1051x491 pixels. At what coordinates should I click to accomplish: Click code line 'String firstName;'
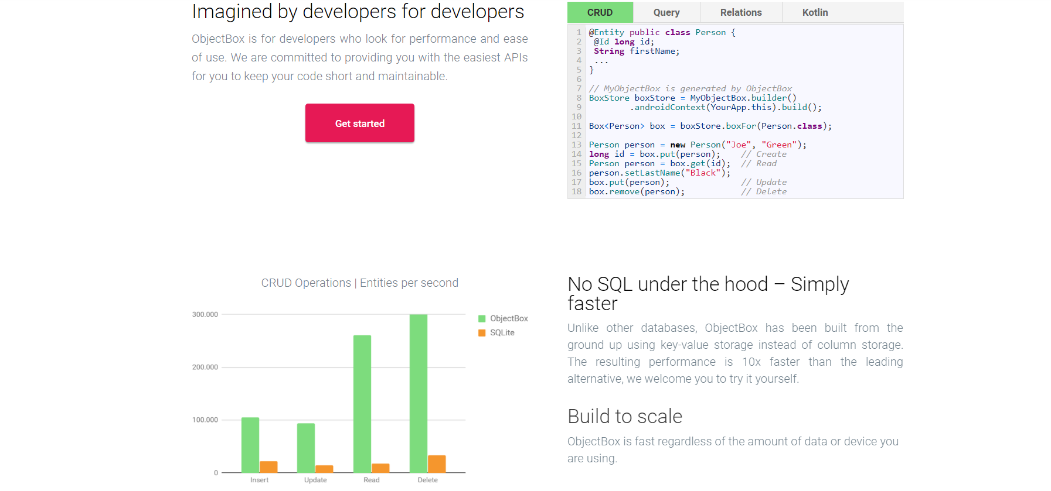coord(637,51)
